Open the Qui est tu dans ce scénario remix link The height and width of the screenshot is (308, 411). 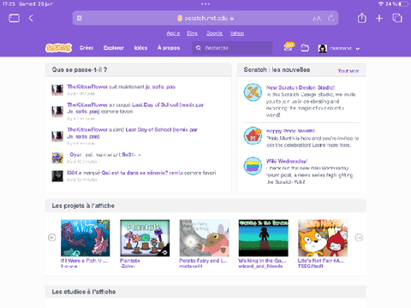142,173
